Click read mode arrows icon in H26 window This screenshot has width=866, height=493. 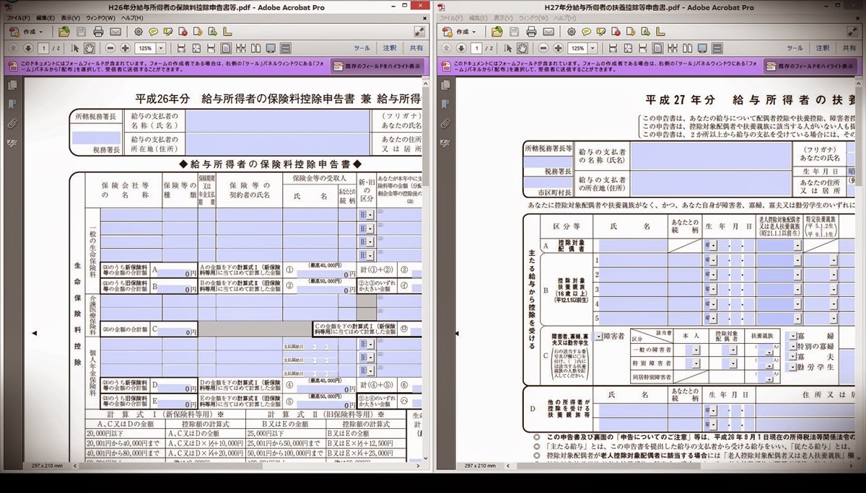click(x=419, y=32)
